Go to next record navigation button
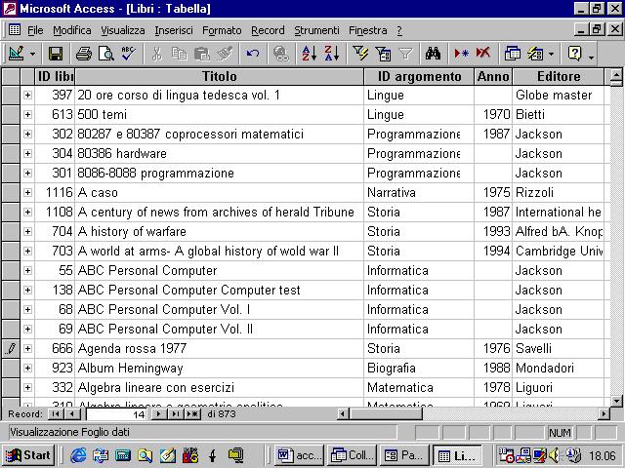The height and width of the screenshot is (468, 625). (x=158, y=413)
